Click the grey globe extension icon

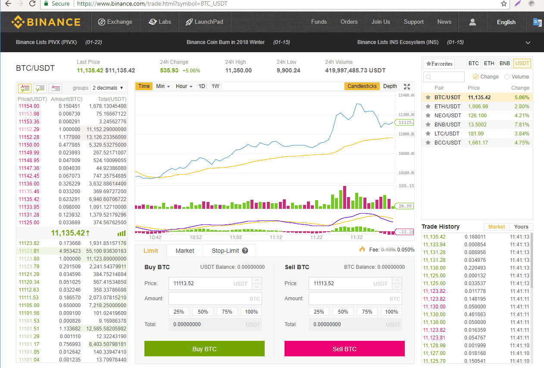pos(531,3)
